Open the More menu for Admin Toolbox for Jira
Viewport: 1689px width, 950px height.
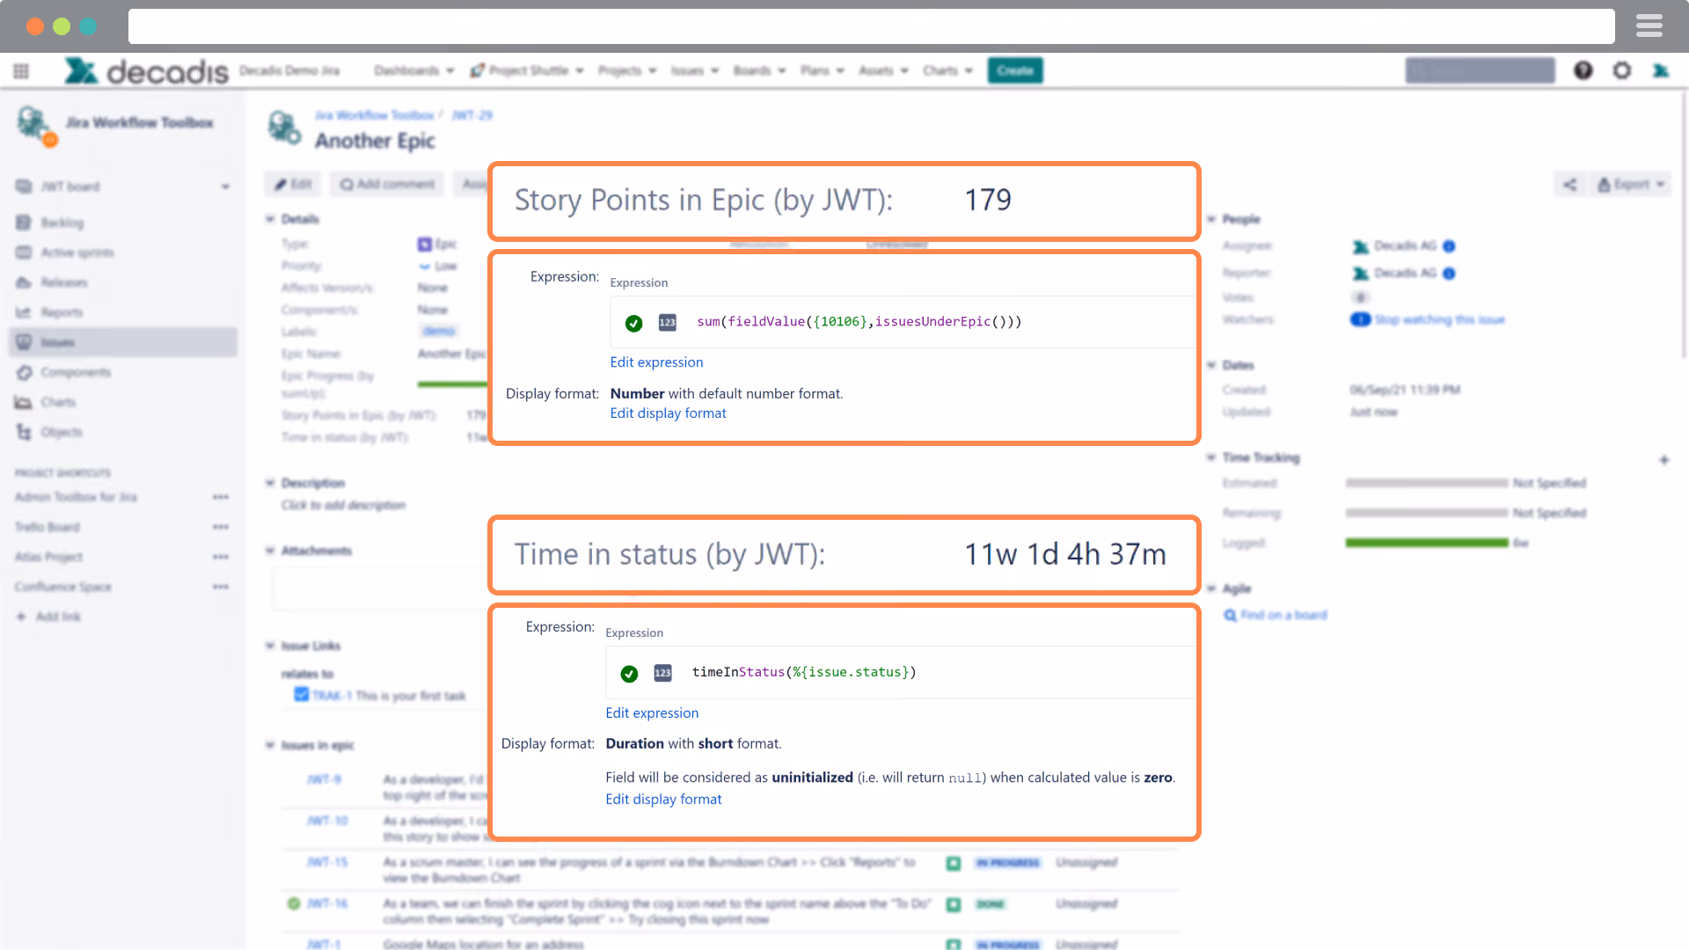click(x=221, y=497)
